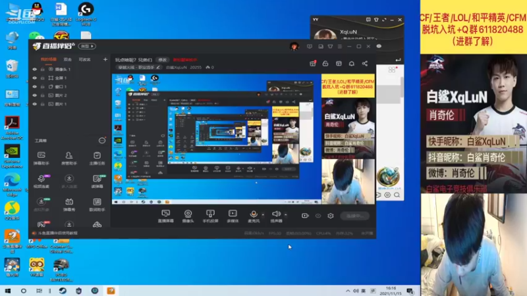Viewport: 527px width, 296px height.
Task: Show hidden tray icons chevron
Action: (x=348, y=291)
